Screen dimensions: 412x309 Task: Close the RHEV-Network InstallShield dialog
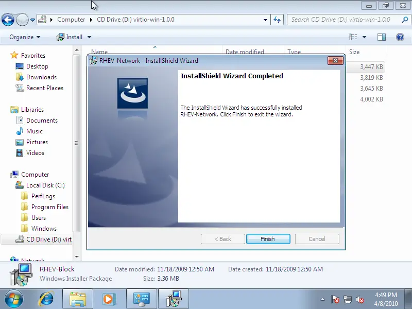click(335, 61)
